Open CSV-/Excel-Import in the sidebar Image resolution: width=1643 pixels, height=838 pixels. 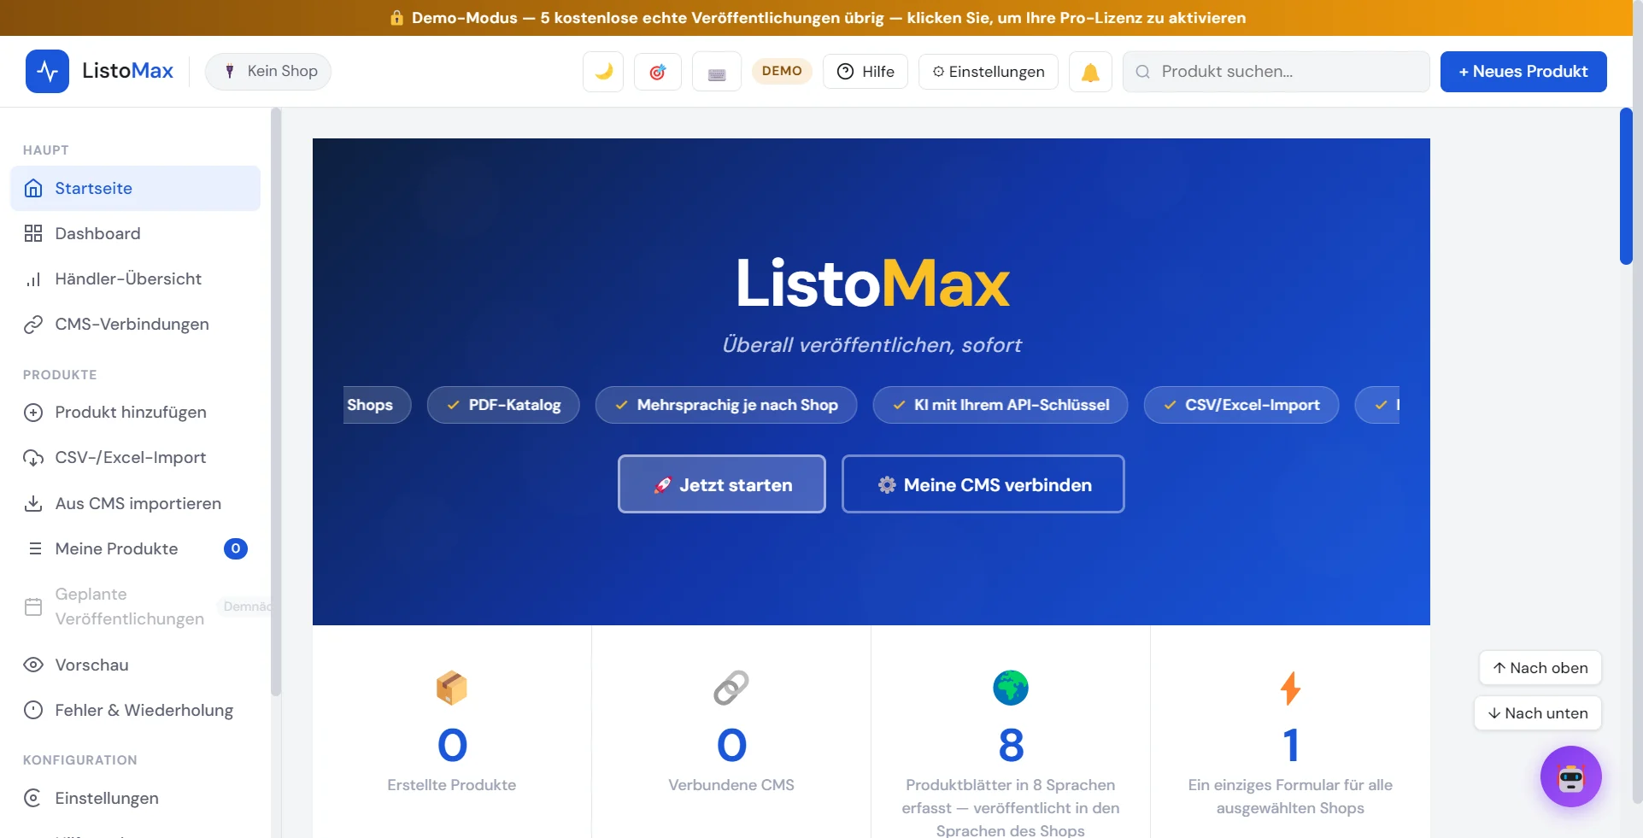pos(135,457)
